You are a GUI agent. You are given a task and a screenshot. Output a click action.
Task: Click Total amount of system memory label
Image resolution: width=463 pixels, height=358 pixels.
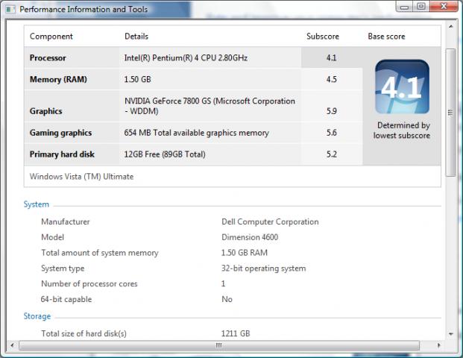[100, 253]
